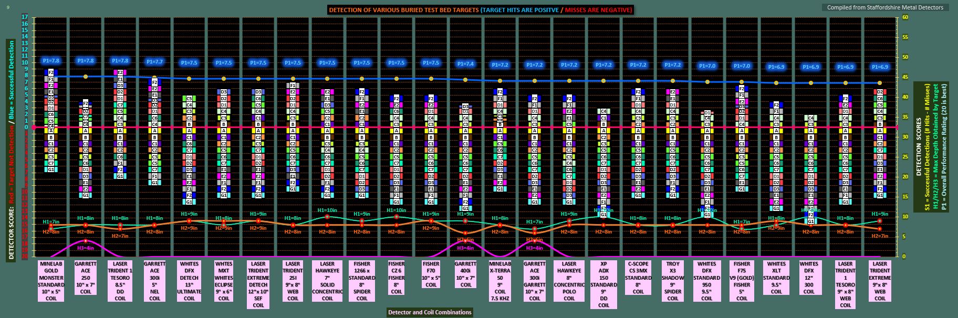Click Fisher 1266 x Standard Spider coil label
This screenshot has height=318, width=958.
(x=362, y=281)
